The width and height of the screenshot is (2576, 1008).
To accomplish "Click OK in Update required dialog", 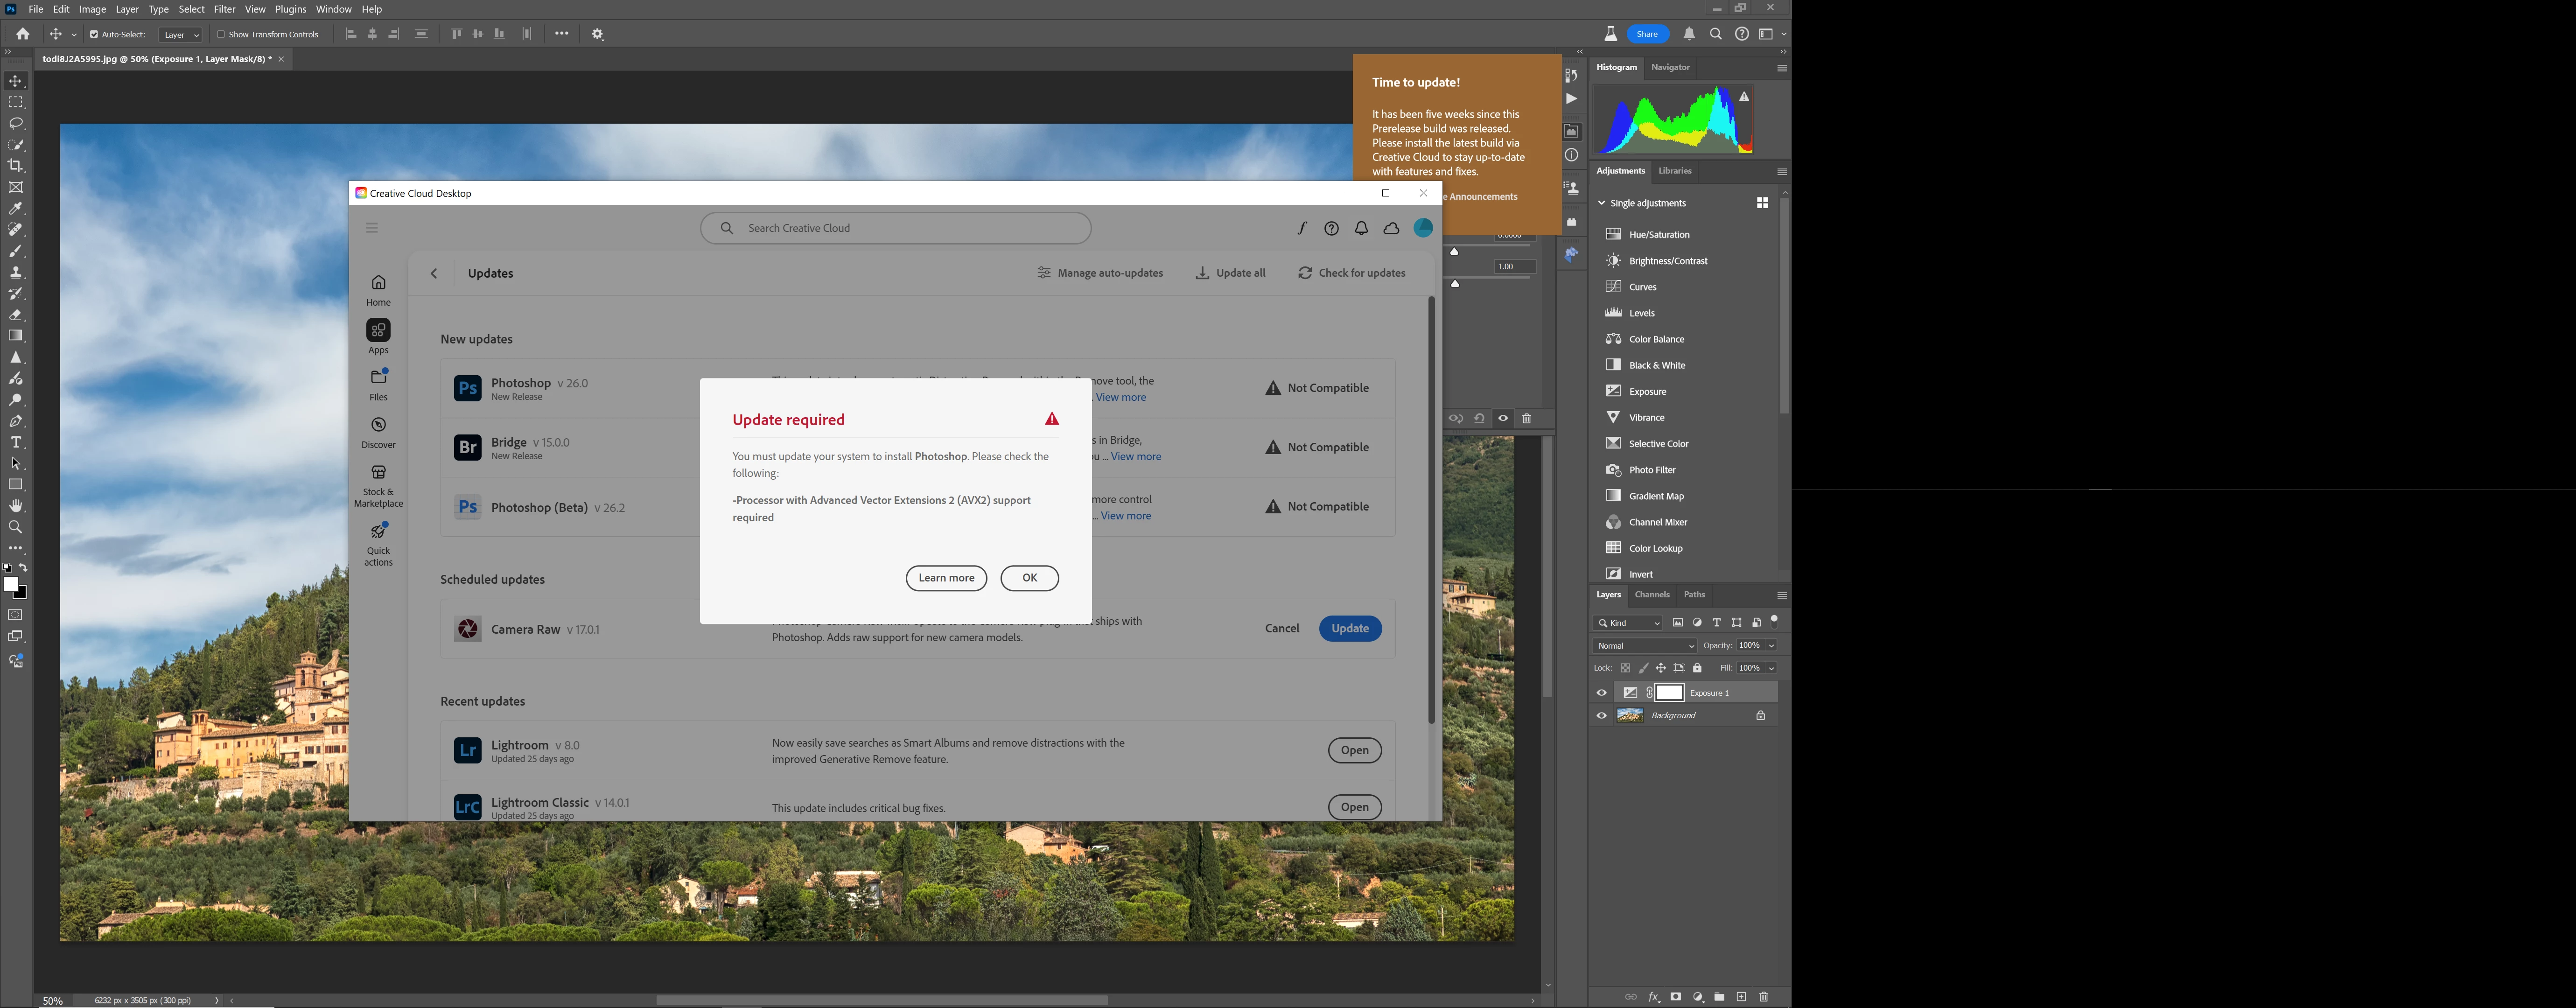I will (x=1029, y=578).
